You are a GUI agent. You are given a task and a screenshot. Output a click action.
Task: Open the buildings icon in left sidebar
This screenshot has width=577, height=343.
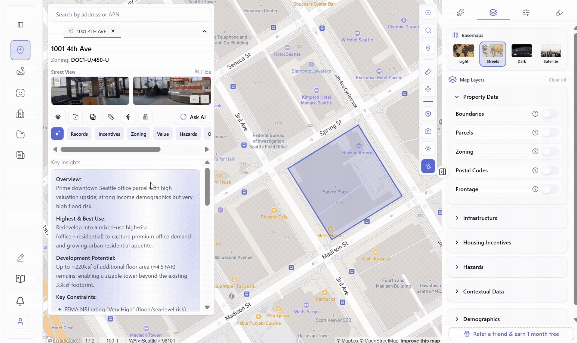20,114
